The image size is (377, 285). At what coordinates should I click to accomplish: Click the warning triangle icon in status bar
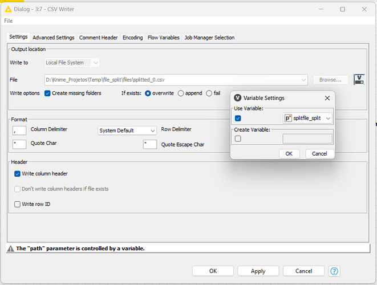click(11, 249)
